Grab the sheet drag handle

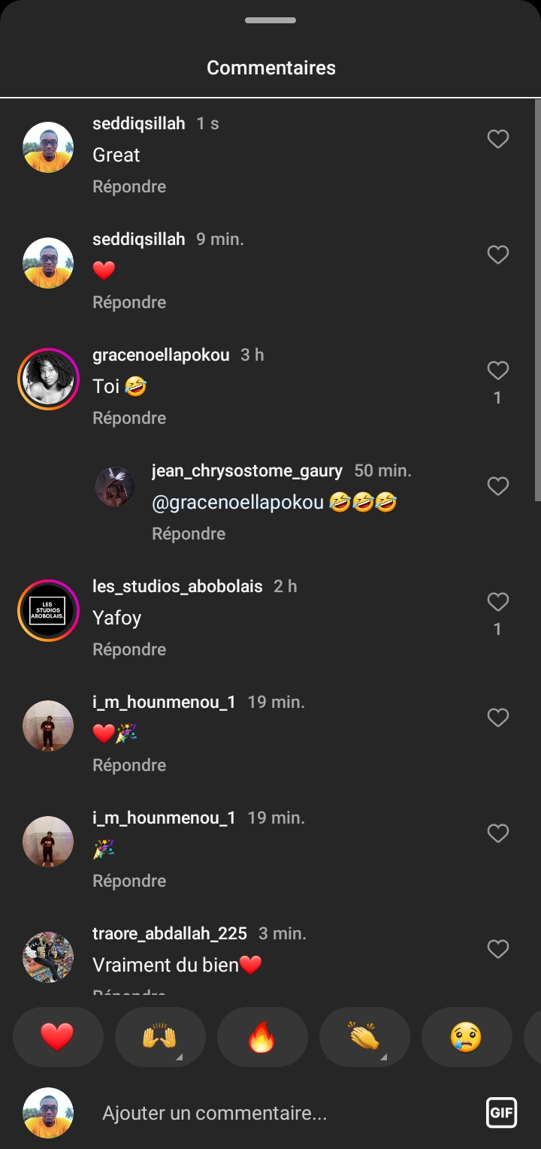pos(270,20)
